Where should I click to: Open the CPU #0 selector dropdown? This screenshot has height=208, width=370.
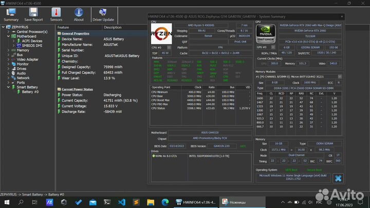point(169,47)
